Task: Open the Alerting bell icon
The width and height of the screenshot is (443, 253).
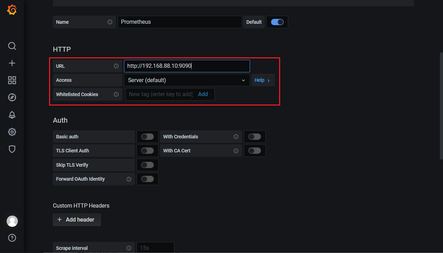Action: (12, 115)
